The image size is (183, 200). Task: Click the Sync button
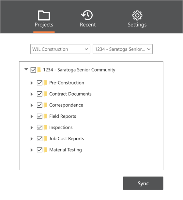(x=143, y=183)
